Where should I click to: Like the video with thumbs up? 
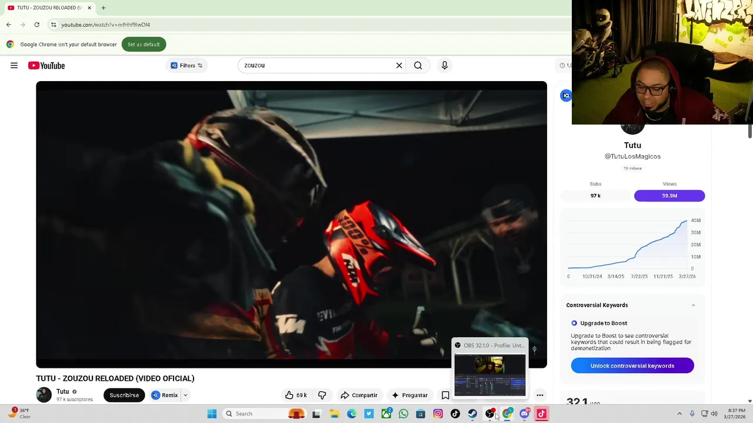tap(296, 395)
